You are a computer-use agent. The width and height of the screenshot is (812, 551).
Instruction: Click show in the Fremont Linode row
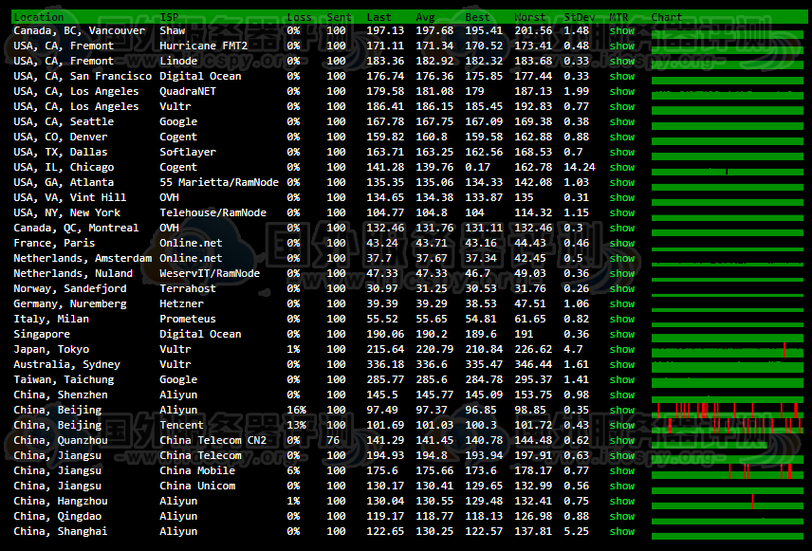[x=622, y=61]
